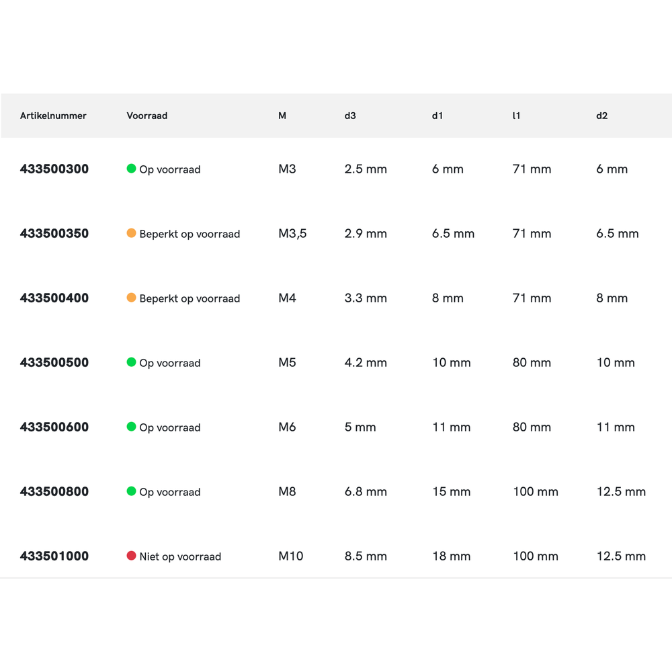The width and height of the screenshot is (672, 672).
Task: Click the 'Niet op voorraad' status text
Action: coord(180,556)
